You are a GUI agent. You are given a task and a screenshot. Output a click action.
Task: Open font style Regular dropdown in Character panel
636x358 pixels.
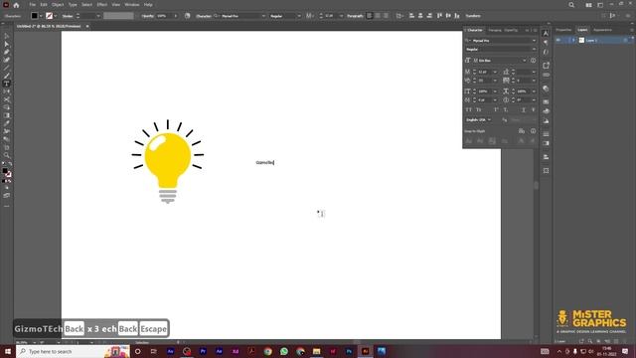click(534, 49)
